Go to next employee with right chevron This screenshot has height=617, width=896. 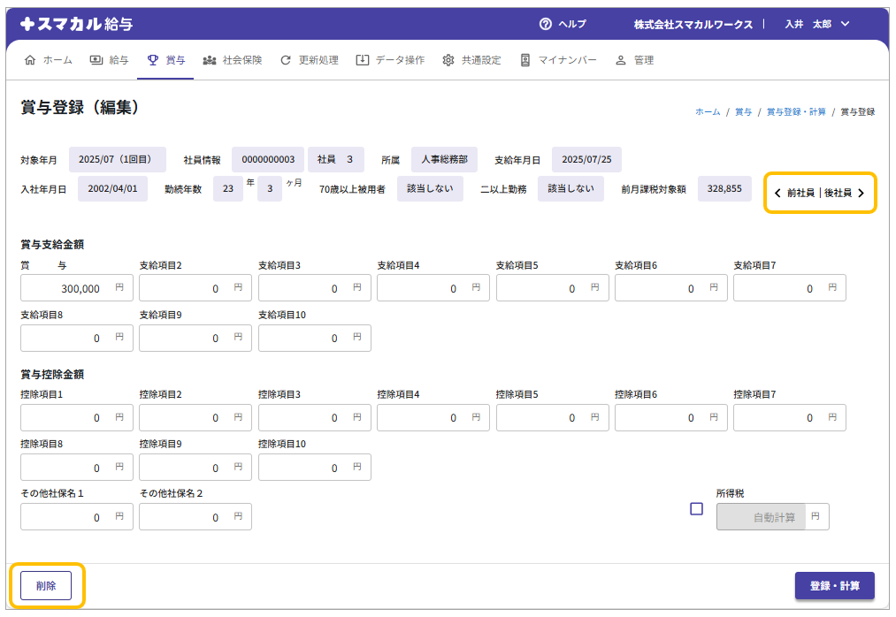(861, 193)
